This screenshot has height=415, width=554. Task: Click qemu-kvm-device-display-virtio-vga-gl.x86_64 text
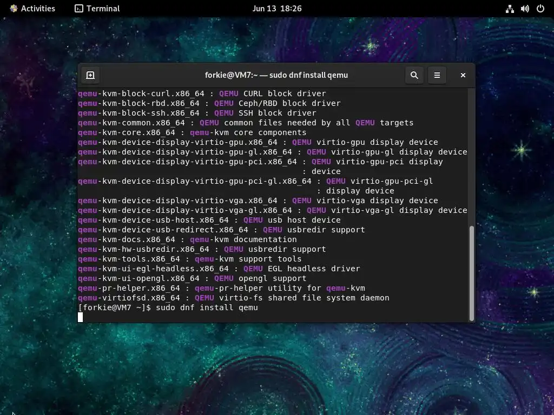tap(185, 210)
